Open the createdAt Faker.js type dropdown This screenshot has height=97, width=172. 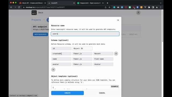(82, 54)
